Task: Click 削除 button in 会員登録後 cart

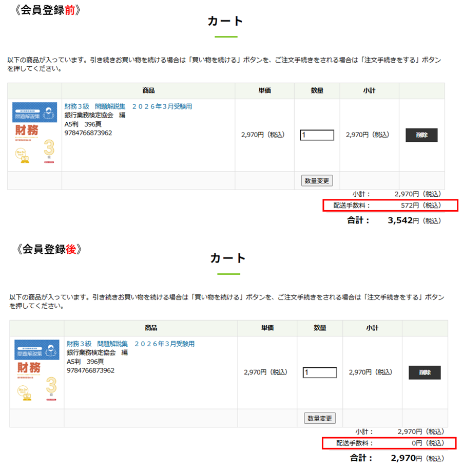Action: [x=424, y=372]
